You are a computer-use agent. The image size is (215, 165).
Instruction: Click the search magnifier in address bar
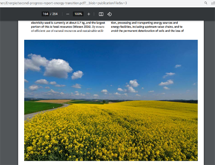pos(206,3)
